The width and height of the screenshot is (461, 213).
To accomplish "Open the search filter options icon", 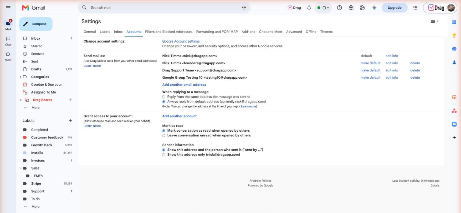I will click(x=244, y=7).
